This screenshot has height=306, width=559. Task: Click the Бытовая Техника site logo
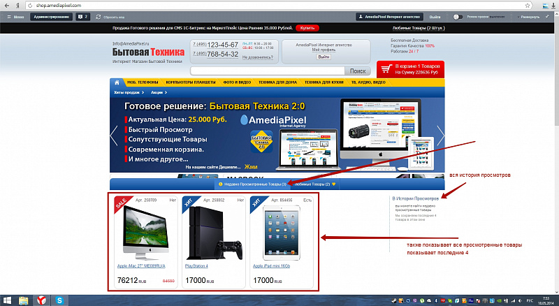click(148, 52)
